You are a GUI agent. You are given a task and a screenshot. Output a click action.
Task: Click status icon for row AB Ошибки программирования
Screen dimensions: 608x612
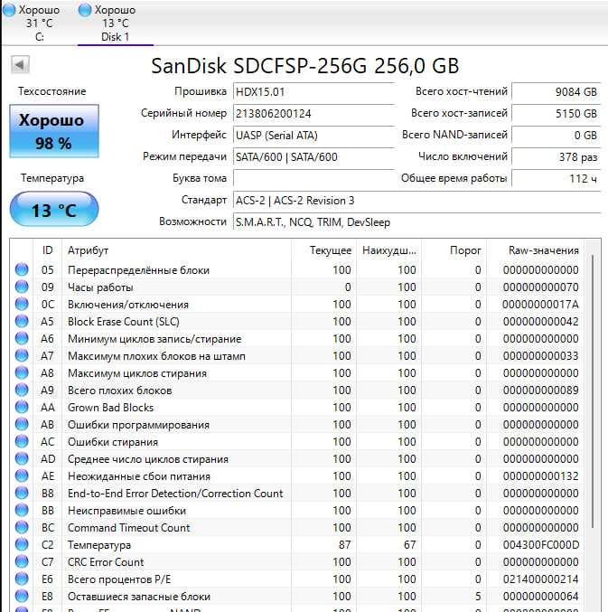click(x=22, y=424)
